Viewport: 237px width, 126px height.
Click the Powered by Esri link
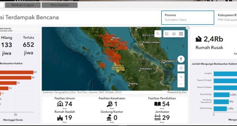pyautogui.click(x=177, y=92)
